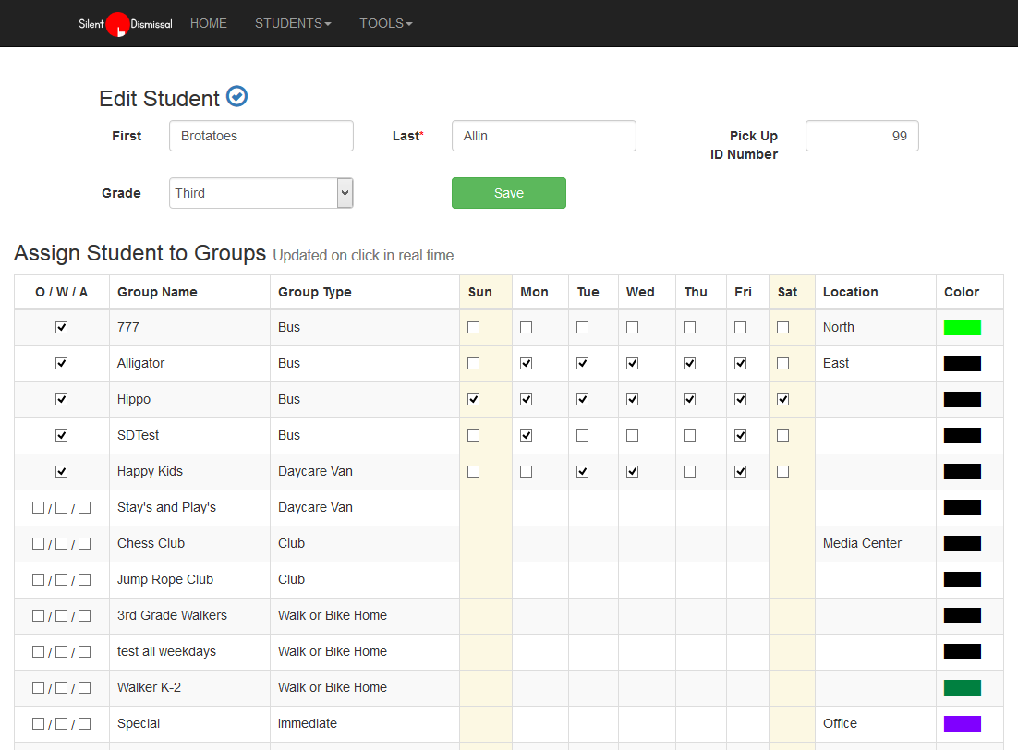Click dark green swatch for Walker K-2

pyautogui.click(x=962, y=687)
